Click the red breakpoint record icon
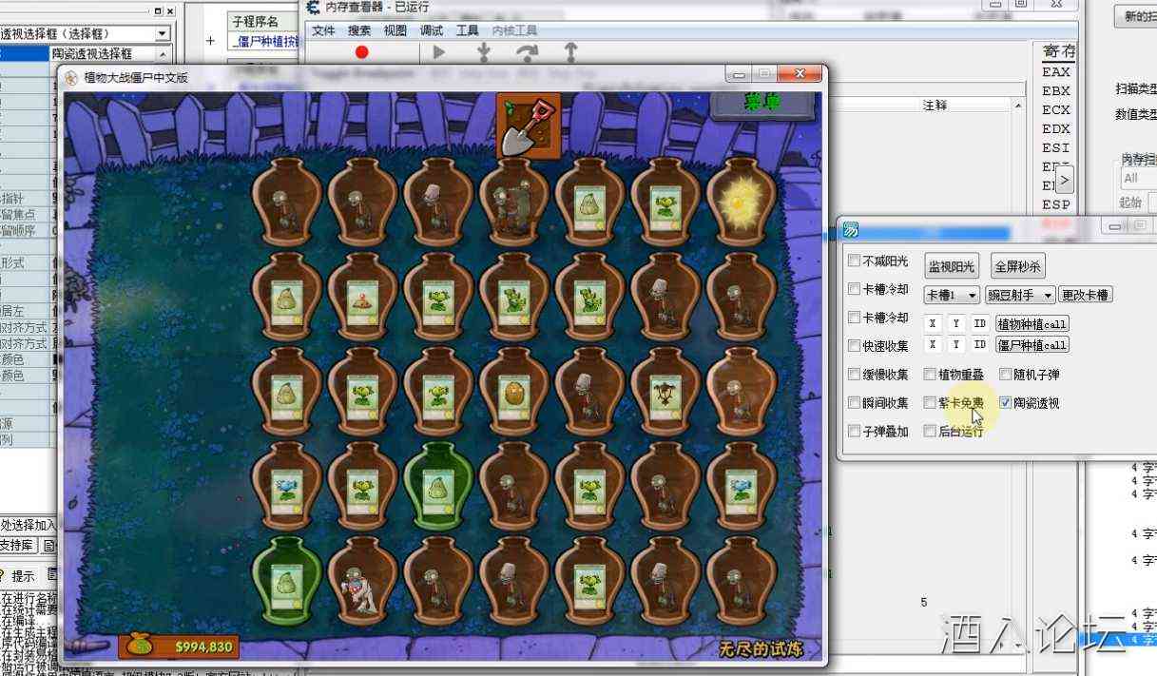Image resolution: width=1157 pixels, height=676 pixels. [x=361, y=52]
